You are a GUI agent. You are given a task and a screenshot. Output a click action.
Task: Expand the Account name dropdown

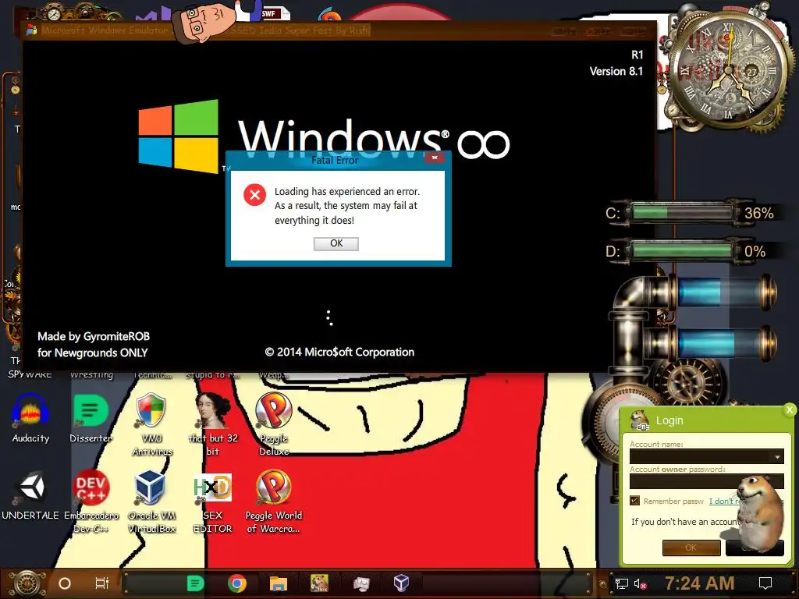(777, 457)
